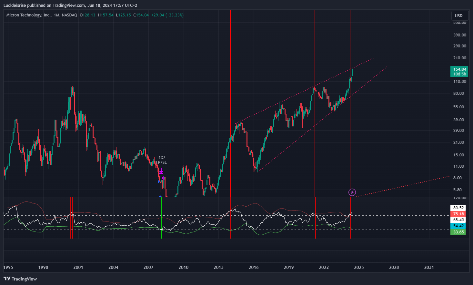Click the 5.80 price scale label
The width and height of the screenshot is (473, 285).
tap(458, 190)
